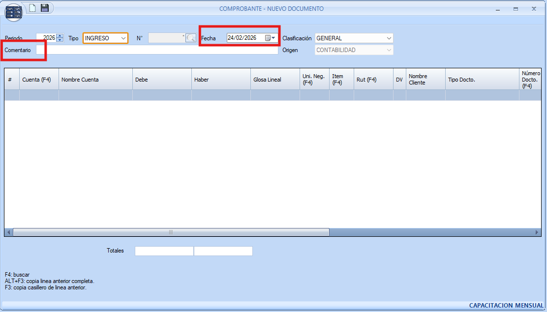Click the main application menu icon
This screenshot has height=312, width=547.
[x=13, y=12]
